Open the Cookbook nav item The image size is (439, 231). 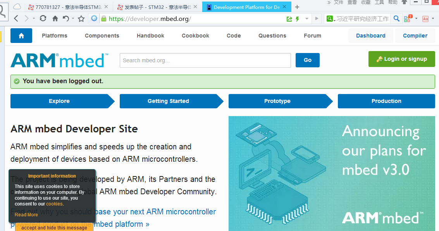(x=195, y=36)
